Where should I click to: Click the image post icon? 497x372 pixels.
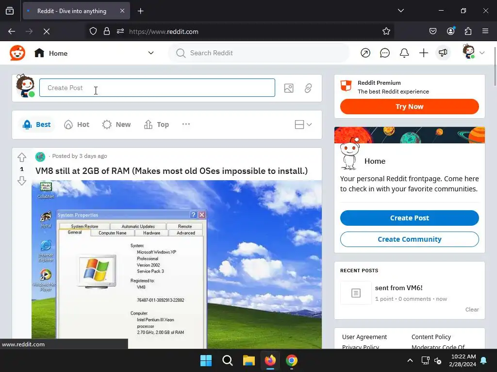point(289,88)
